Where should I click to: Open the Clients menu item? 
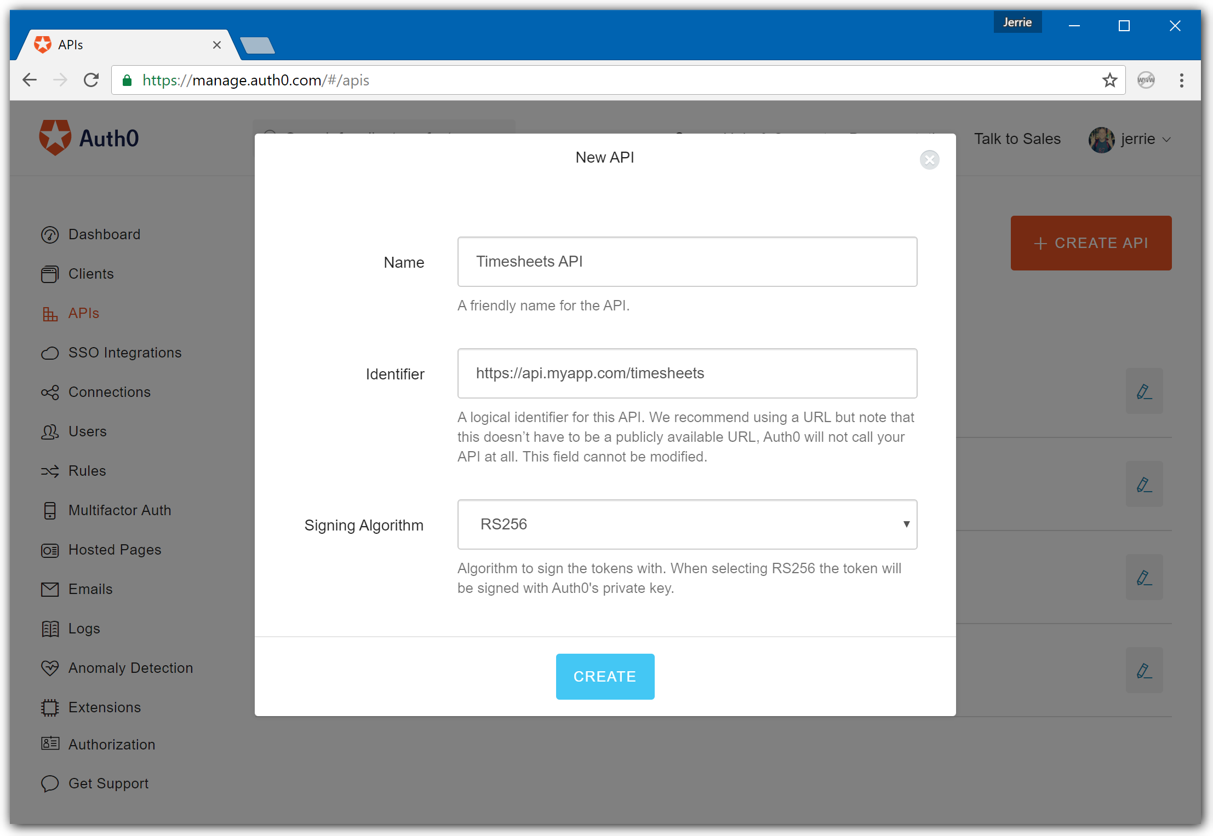[91, 274]
